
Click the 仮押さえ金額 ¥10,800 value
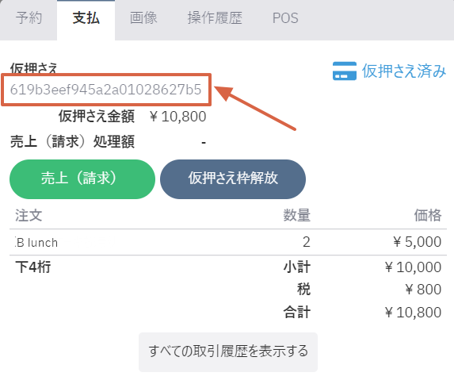coord(178,117)
